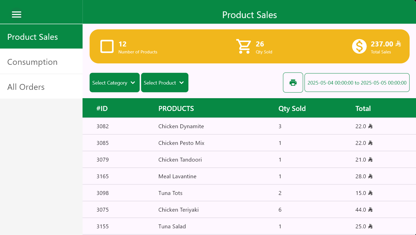
Task: Click the 12 Number of Products value
Action: (122, 44)
